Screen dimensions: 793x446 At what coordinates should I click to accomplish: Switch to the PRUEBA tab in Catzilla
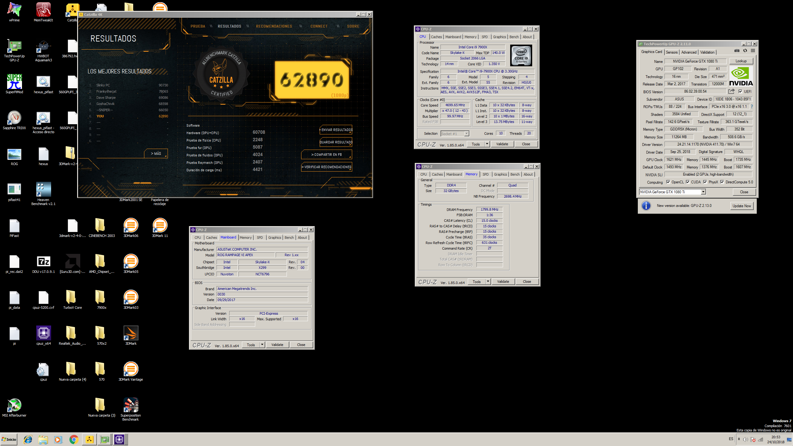(x=198, y=26)
